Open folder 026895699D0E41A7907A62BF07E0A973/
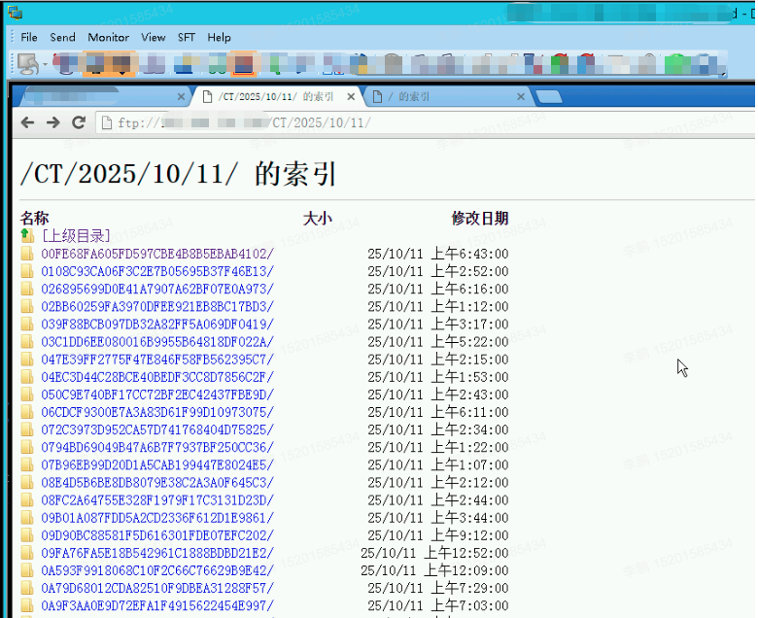Viewport: 758px width, 618px height. [x=157, y=289]
